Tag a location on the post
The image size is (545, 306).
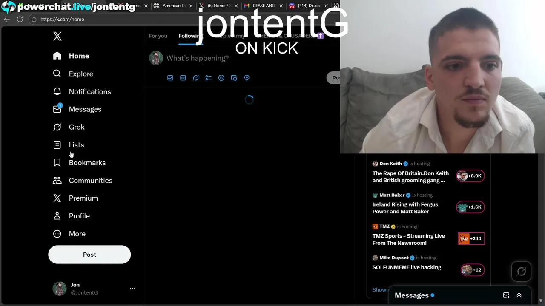[x=247, y=78]
